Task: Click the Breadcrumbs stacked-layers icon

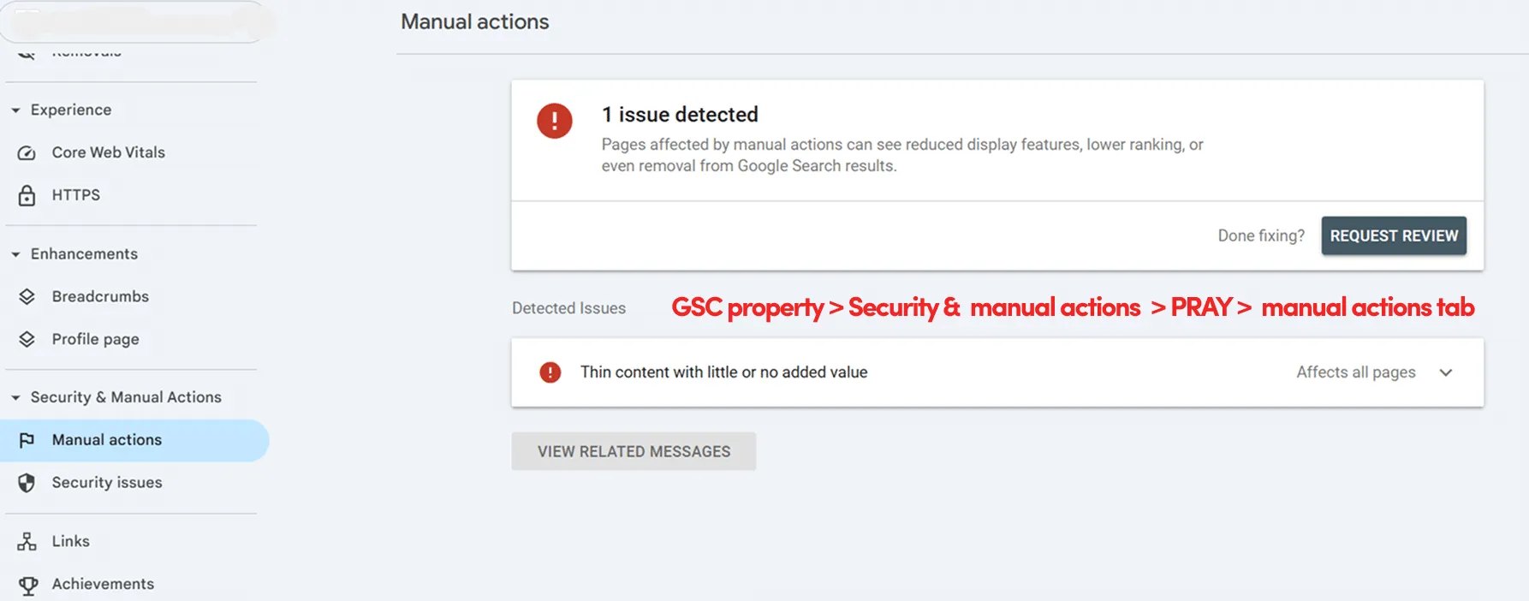Action: [x=27, y=296]
